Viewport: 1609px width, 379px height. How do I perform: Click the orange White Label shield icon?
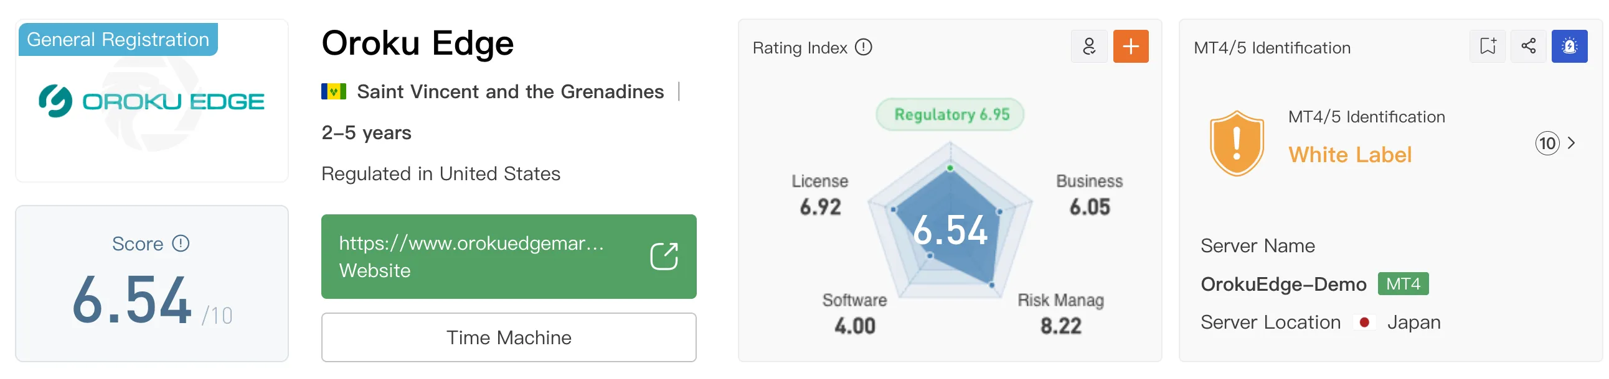[x=1237, y=144]
